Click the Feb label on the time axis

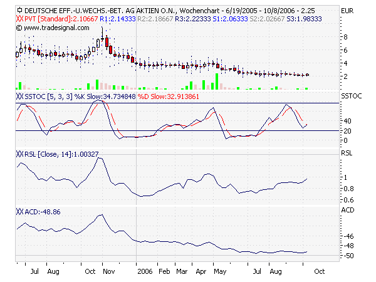coord(164,271)
